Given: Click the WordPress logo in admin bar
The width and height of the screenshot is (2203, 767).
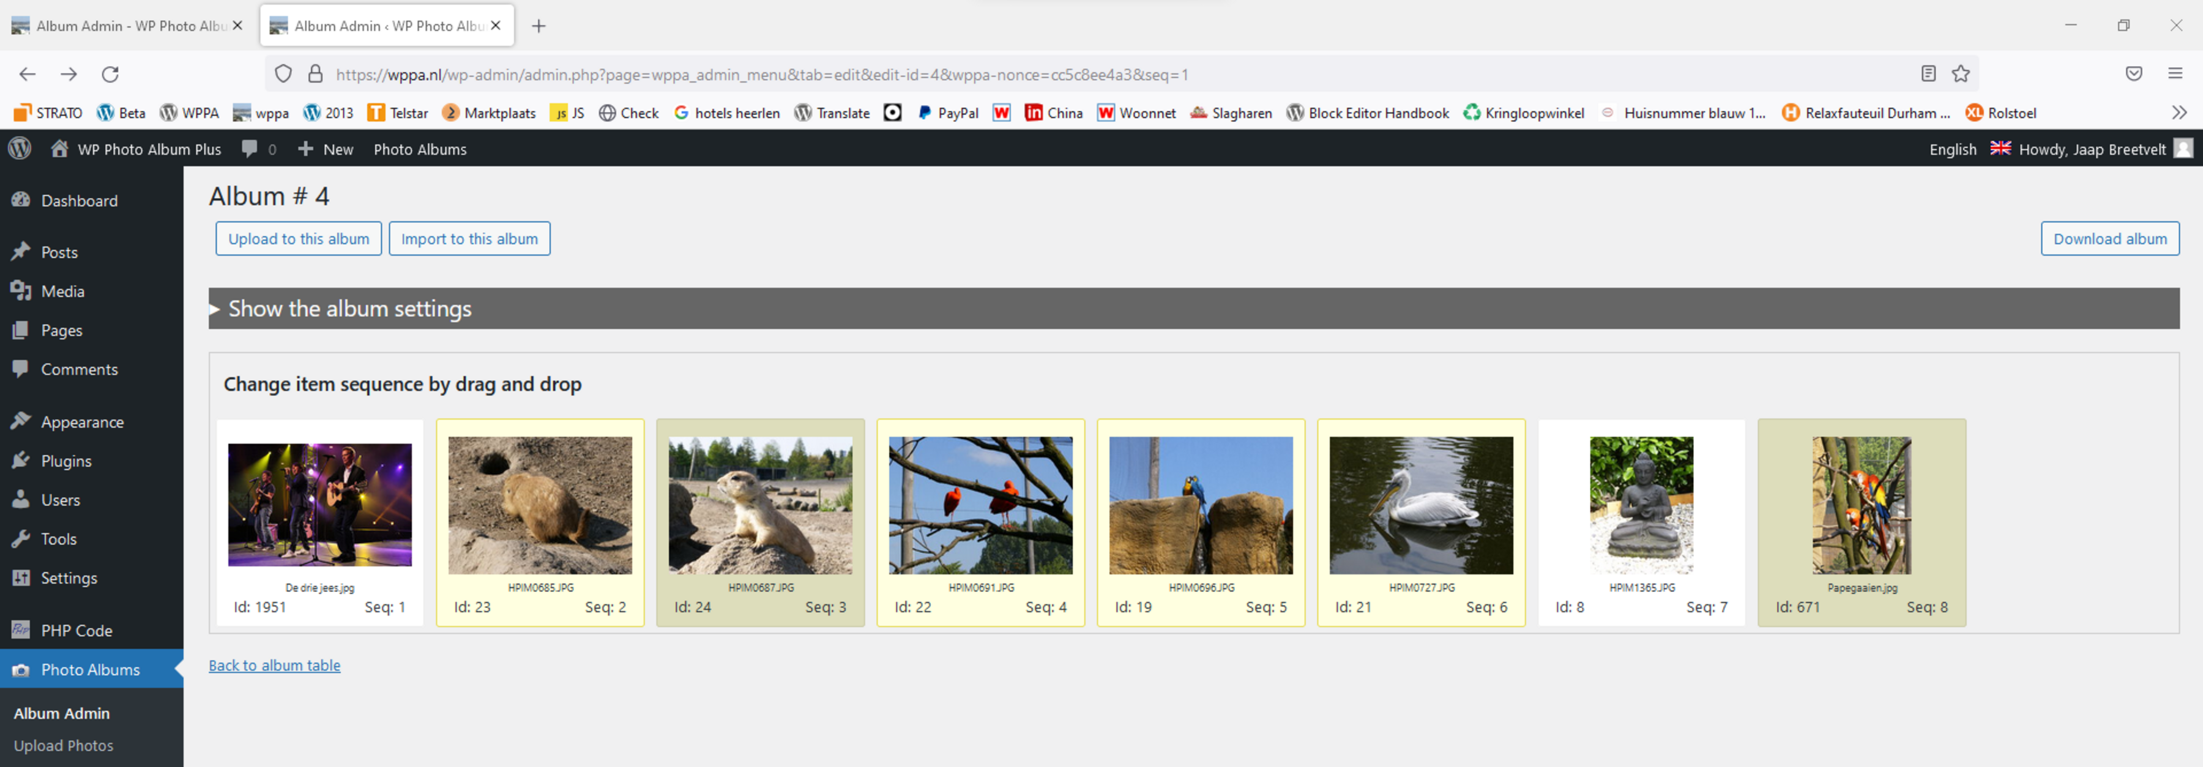Looking at the screenshot, I should [20, 148].
